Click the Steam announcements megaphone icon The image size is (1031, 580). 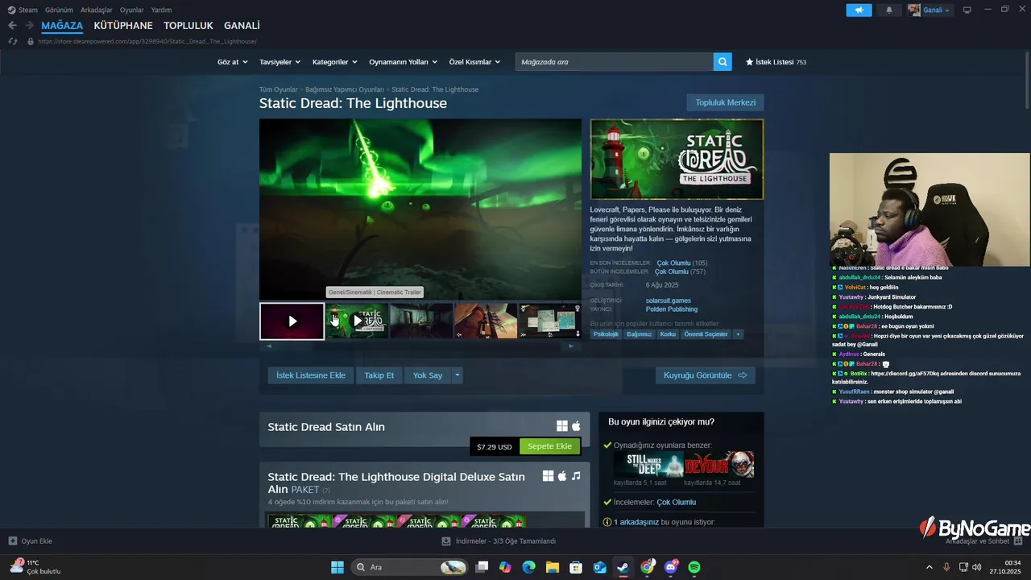pos(859,10)
